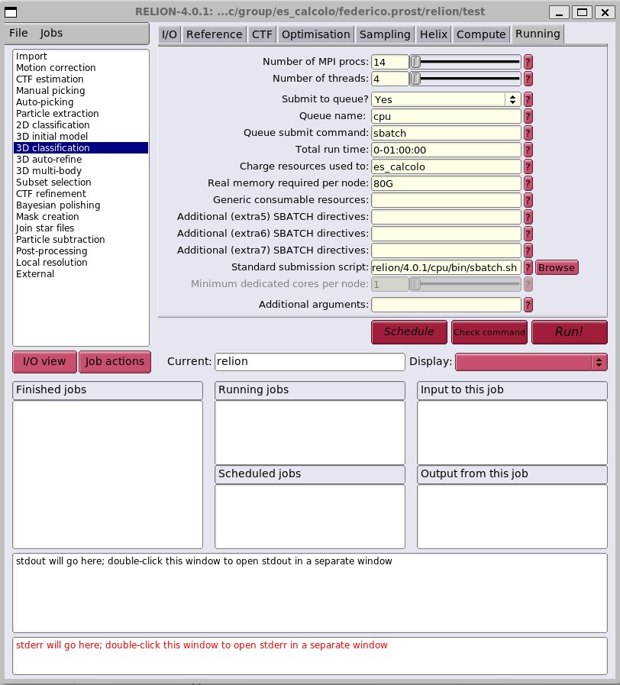Click the Current job name field
This screenshot has width=620, height=685.
pos(308,361)
